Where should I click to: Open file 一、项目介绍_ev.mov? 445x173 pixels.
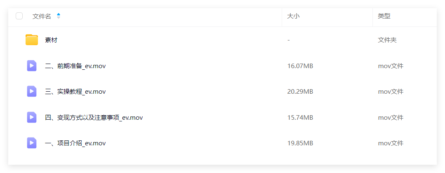pyautogui.click(x=75, y=143)
